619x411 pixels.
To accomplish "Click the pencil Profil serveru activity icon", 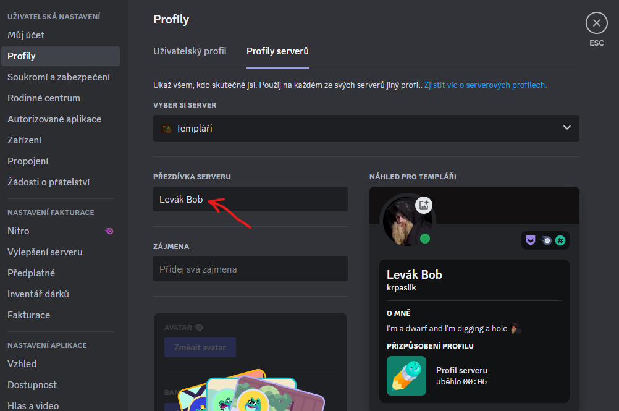I will pyautogui.click(x=406, y=376).
